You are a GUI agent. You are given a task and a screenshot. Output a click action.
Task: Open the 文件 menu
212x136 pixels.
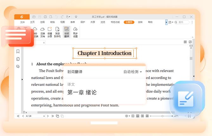coord(22,22)
